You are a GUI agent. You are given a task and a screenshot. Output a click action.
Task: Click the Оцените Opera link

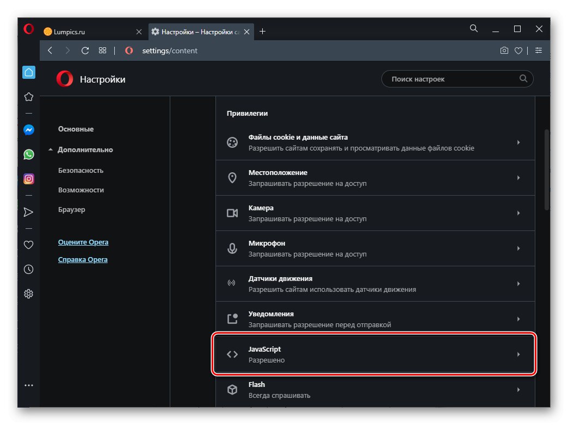click(83, 242)
